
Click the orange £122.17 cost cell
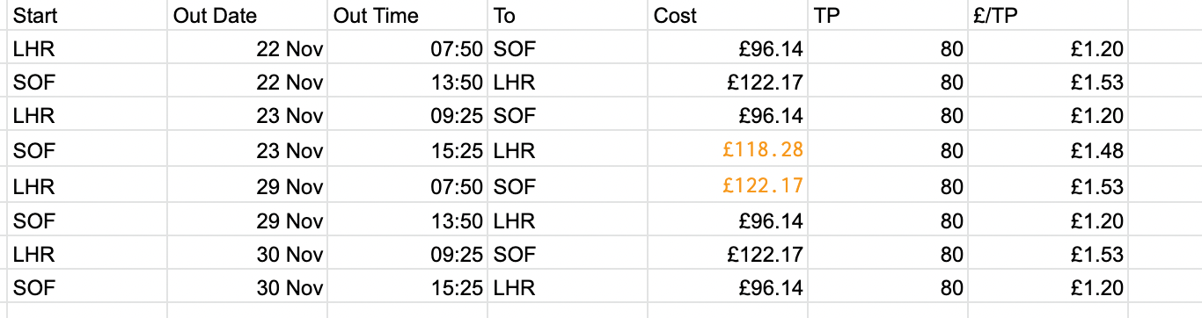point(728,185)
